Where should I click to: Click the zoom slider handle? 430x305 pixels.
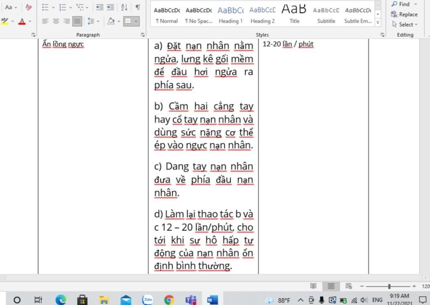tap(389, 287)
